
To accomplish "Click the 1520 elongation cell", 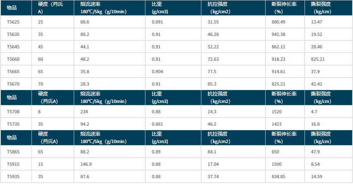I will point(277,112).
